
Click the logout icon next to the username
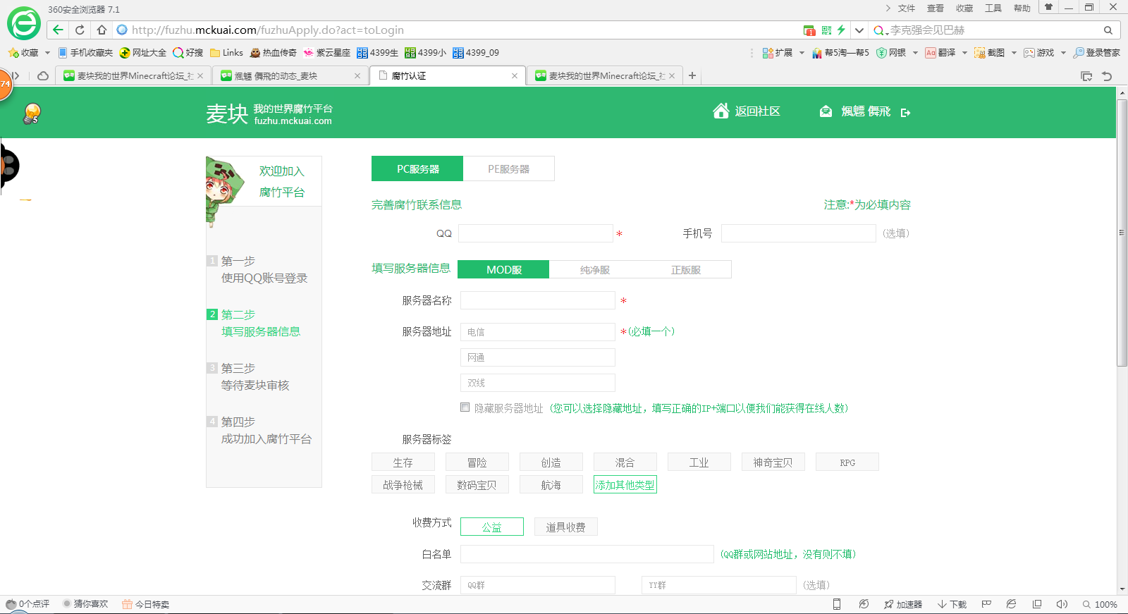point(905,112)
